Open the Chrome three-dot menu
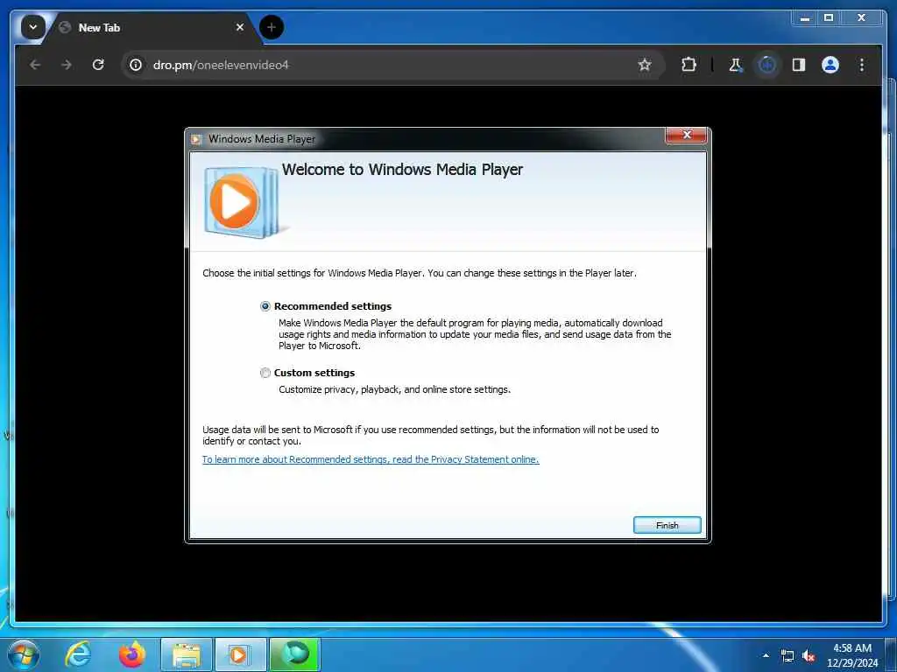This screenshot has height=672, width=897. tap(862, 65)
